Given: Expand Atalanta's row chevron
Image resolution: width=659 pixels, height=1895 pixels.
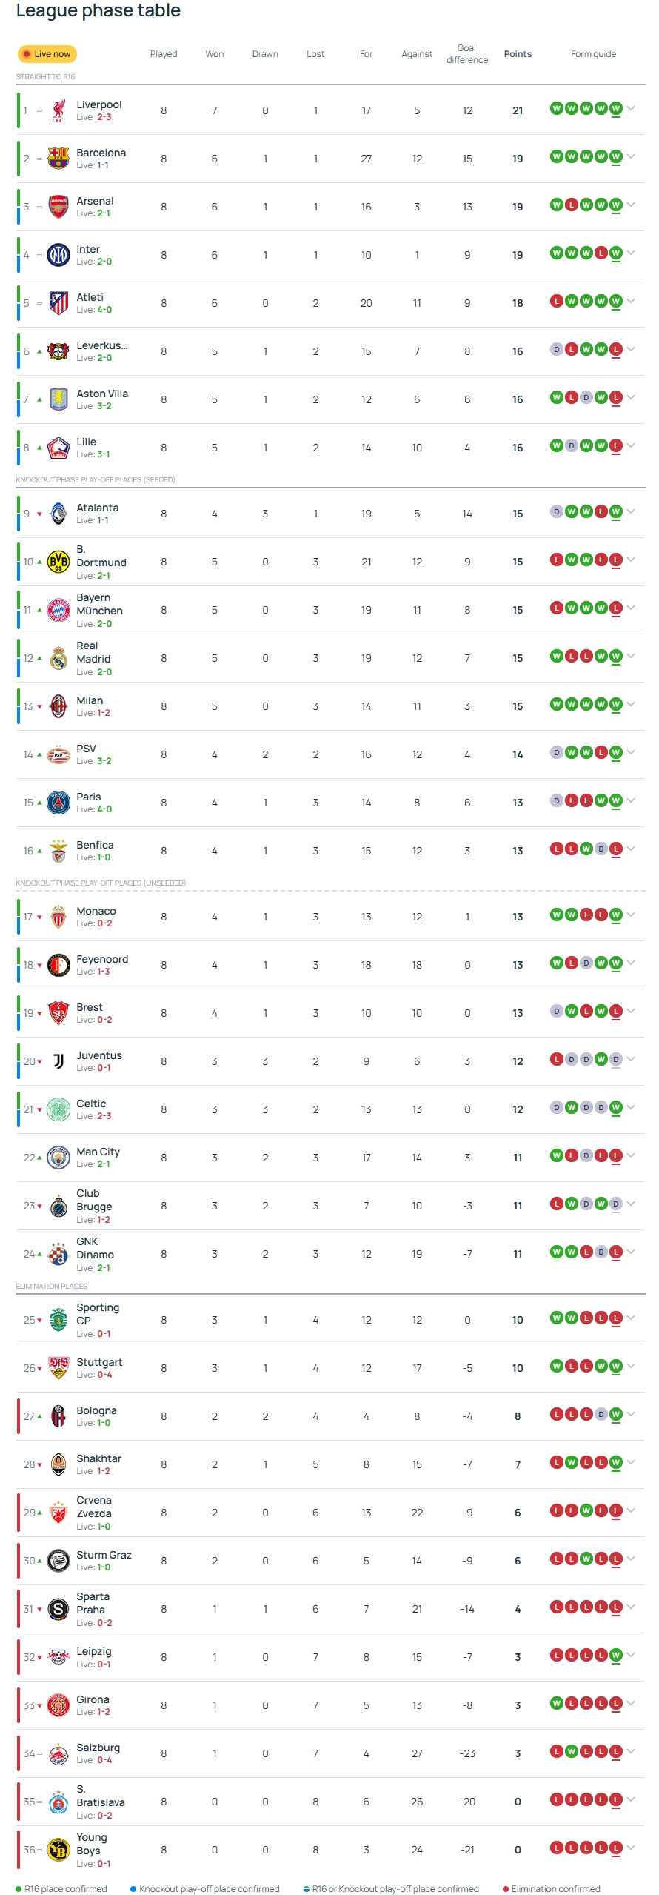Looking at the screenshot, I should pyautogui.click(x=631, y=511).
